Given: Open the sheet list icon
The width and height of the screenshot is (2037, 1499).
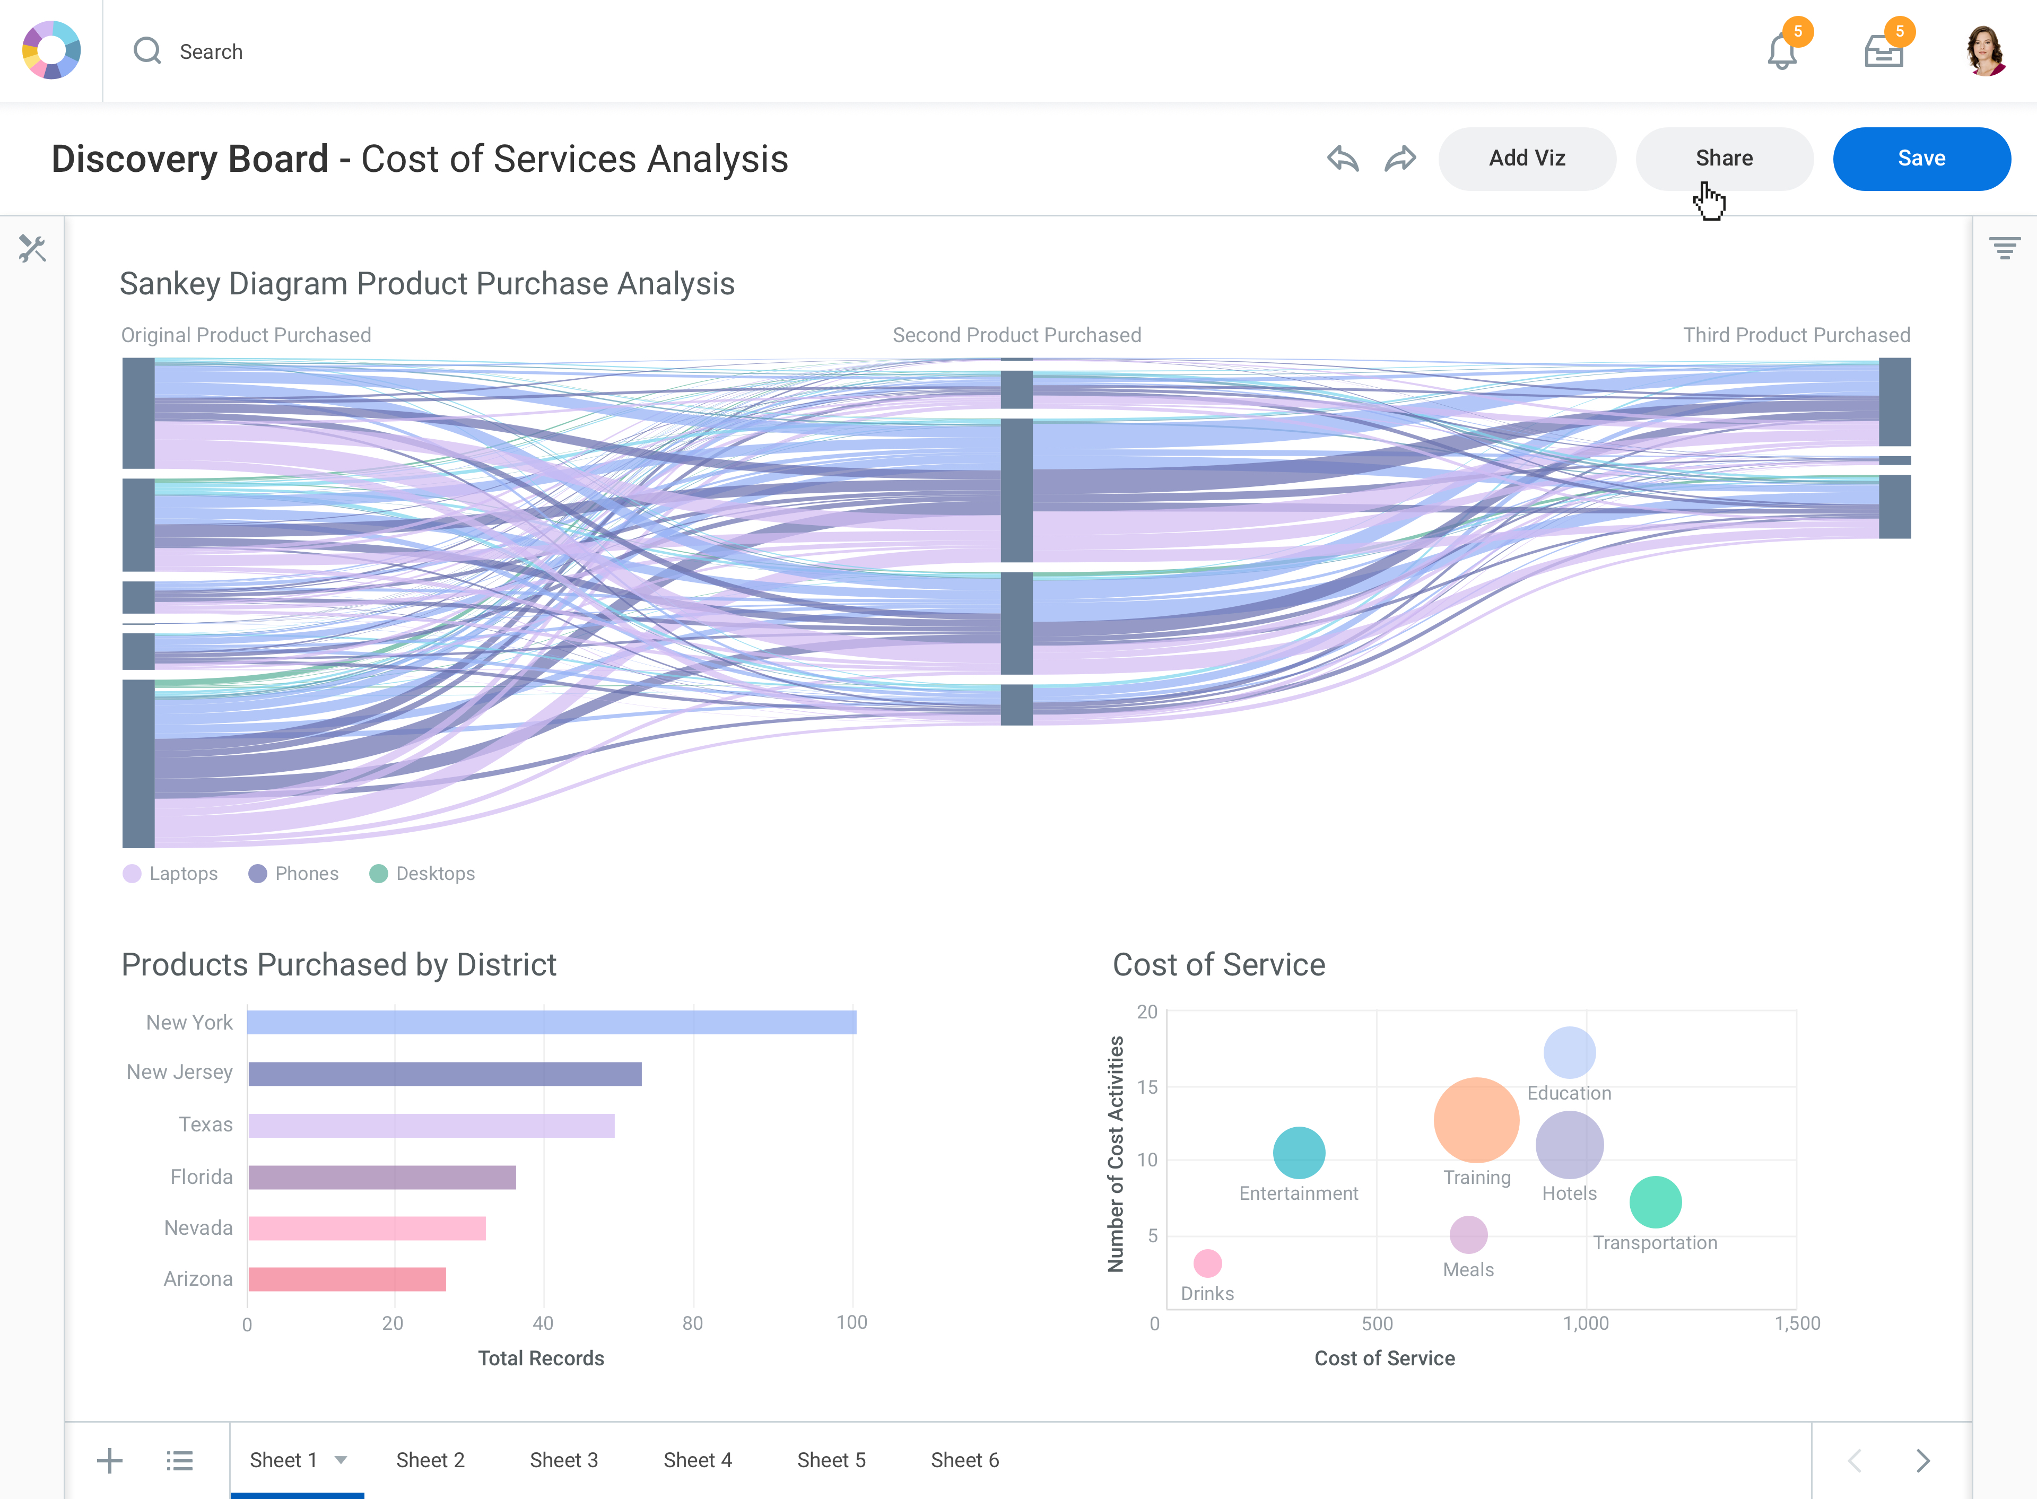Looking at the screenshot, I should (180, 1461).
